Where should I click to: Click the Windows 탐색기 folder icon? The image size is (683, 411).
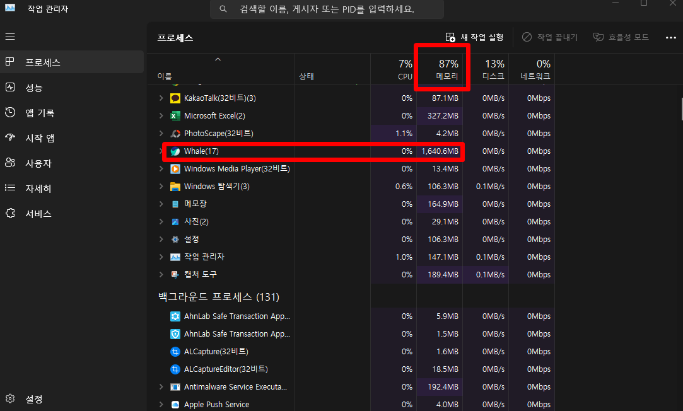coord(175,187)
